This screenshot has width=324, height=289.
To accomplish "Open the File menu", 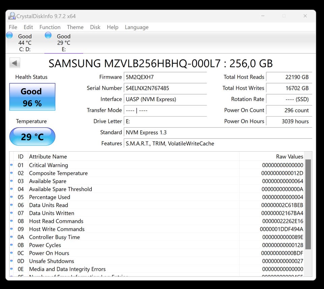I will click(x=13, y=27).
